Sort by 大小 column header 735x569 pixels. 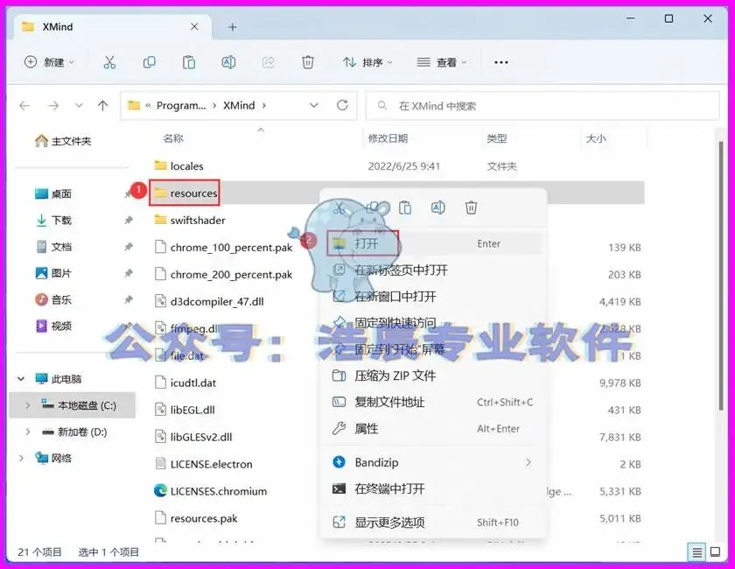596,138
